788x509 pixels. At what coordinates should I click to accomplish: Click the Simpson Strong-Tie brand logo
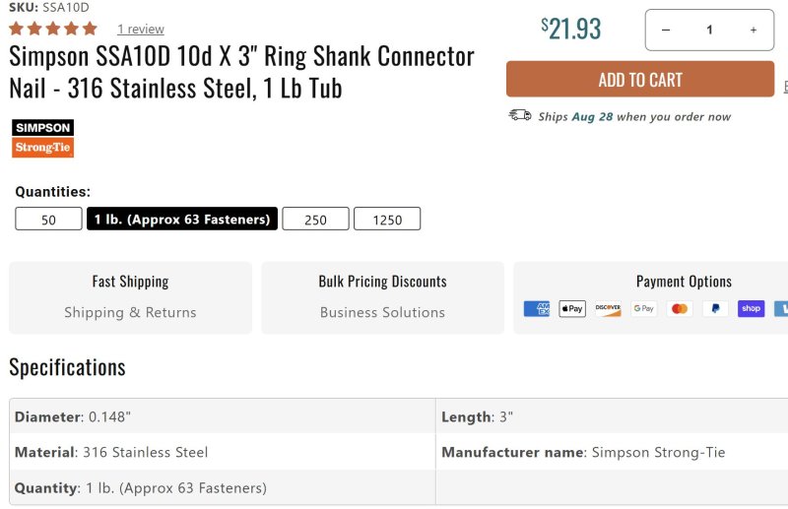[42, 139]
